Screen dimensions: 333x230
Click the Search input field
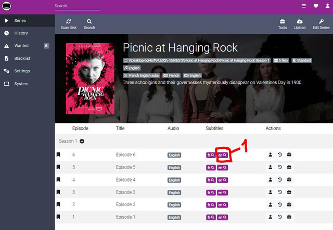77,6
